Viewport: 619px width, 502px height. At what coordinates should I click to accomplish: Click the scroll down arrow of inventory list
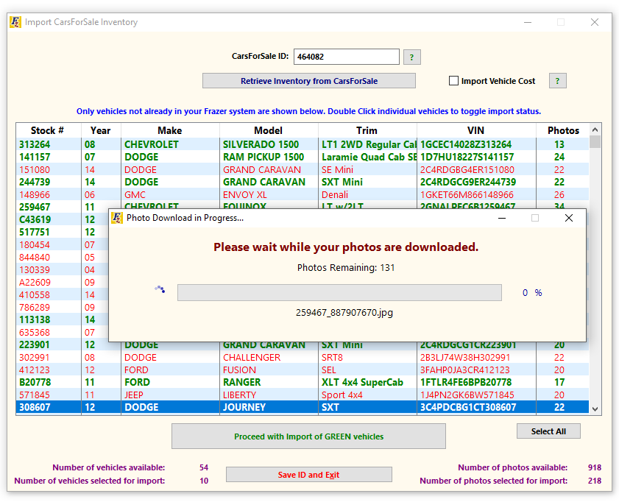tap(595, 409)
